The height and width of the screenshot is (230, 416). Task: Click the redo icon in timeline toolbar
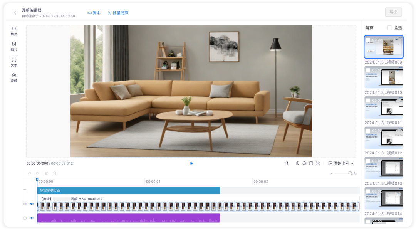coord(38,173)
